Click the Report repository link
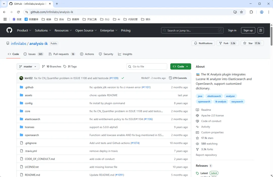 (x=206, y=155)
